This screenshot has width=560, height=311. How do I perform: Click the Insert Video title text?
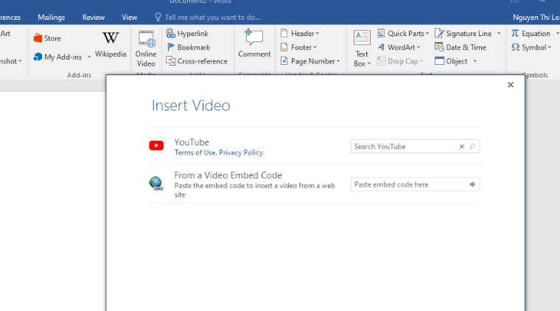[191, 105]
